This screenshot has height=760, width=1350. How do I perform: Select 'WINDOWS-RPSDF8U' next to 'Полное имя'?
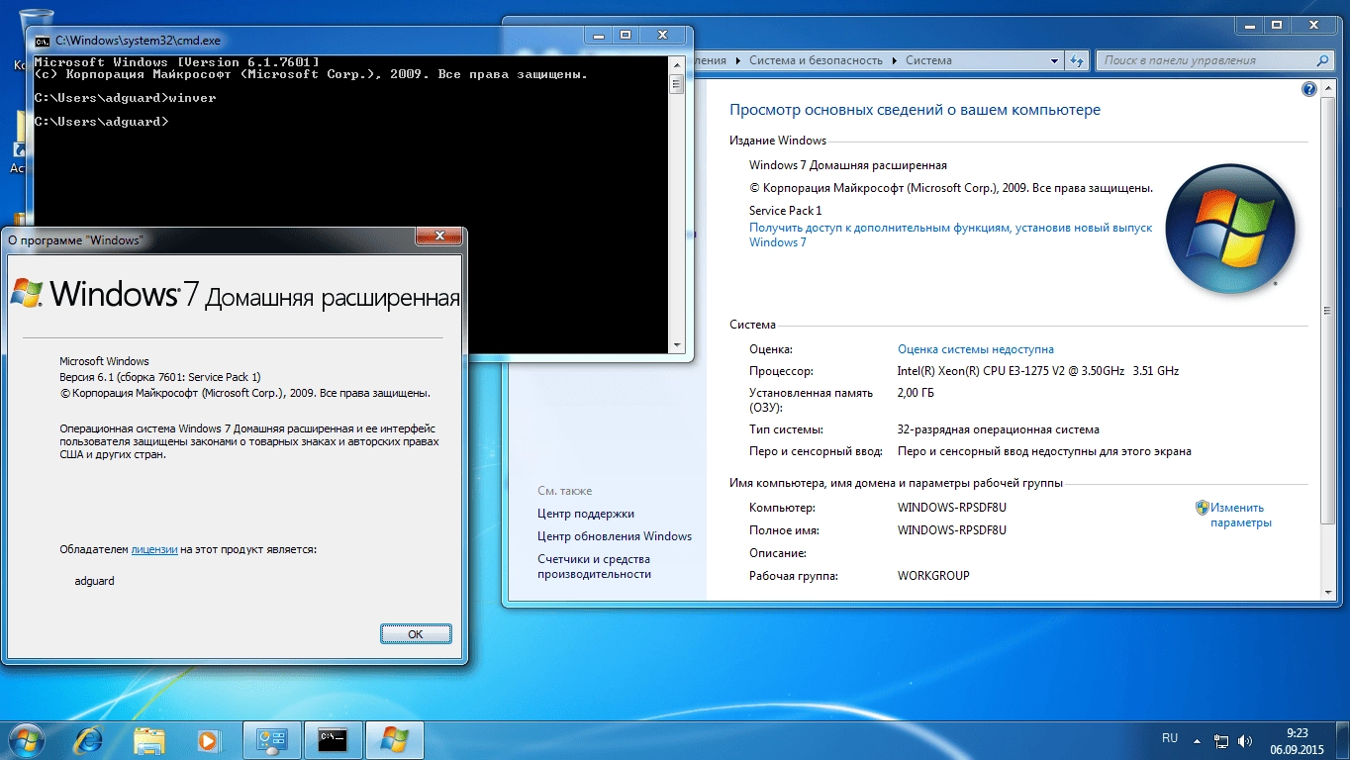tap(952, 530)
